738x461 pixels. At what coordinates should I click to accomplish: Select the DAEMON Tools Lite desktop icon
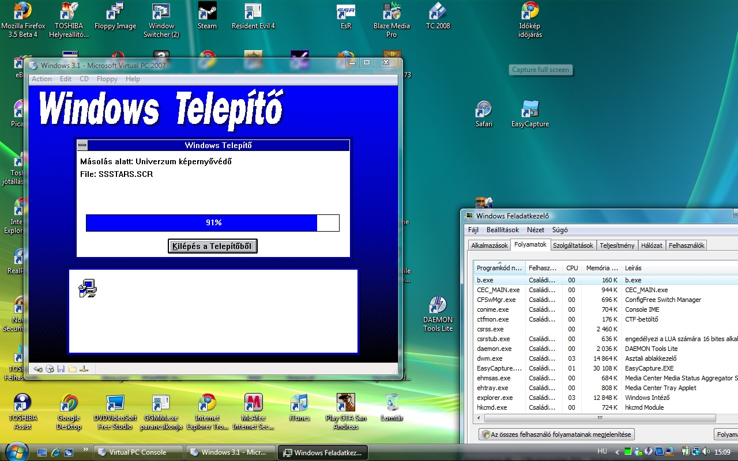pyautogui.click(x=438, y=314)
